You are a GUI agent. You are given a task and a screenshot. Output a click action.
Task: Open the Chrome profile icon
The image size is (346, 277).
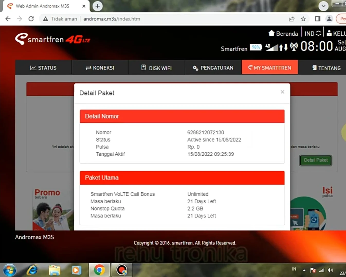pos(329,19)
